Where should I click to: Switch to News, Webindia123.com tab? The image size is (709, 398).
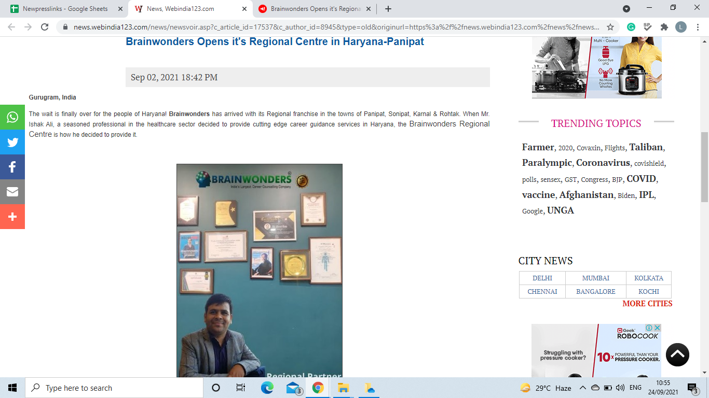tap(190, 9)
